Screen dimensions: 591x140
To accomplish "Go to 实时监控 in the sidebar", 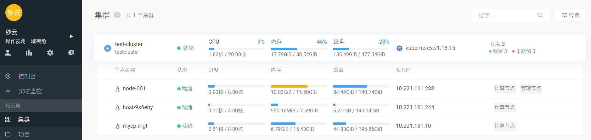I will [x=30, y=91].
